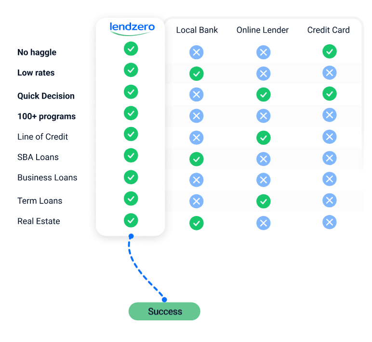The width and height of the screenshot is (372, 342).
Task: Click the lendzero logo
Action: point(132,28)
